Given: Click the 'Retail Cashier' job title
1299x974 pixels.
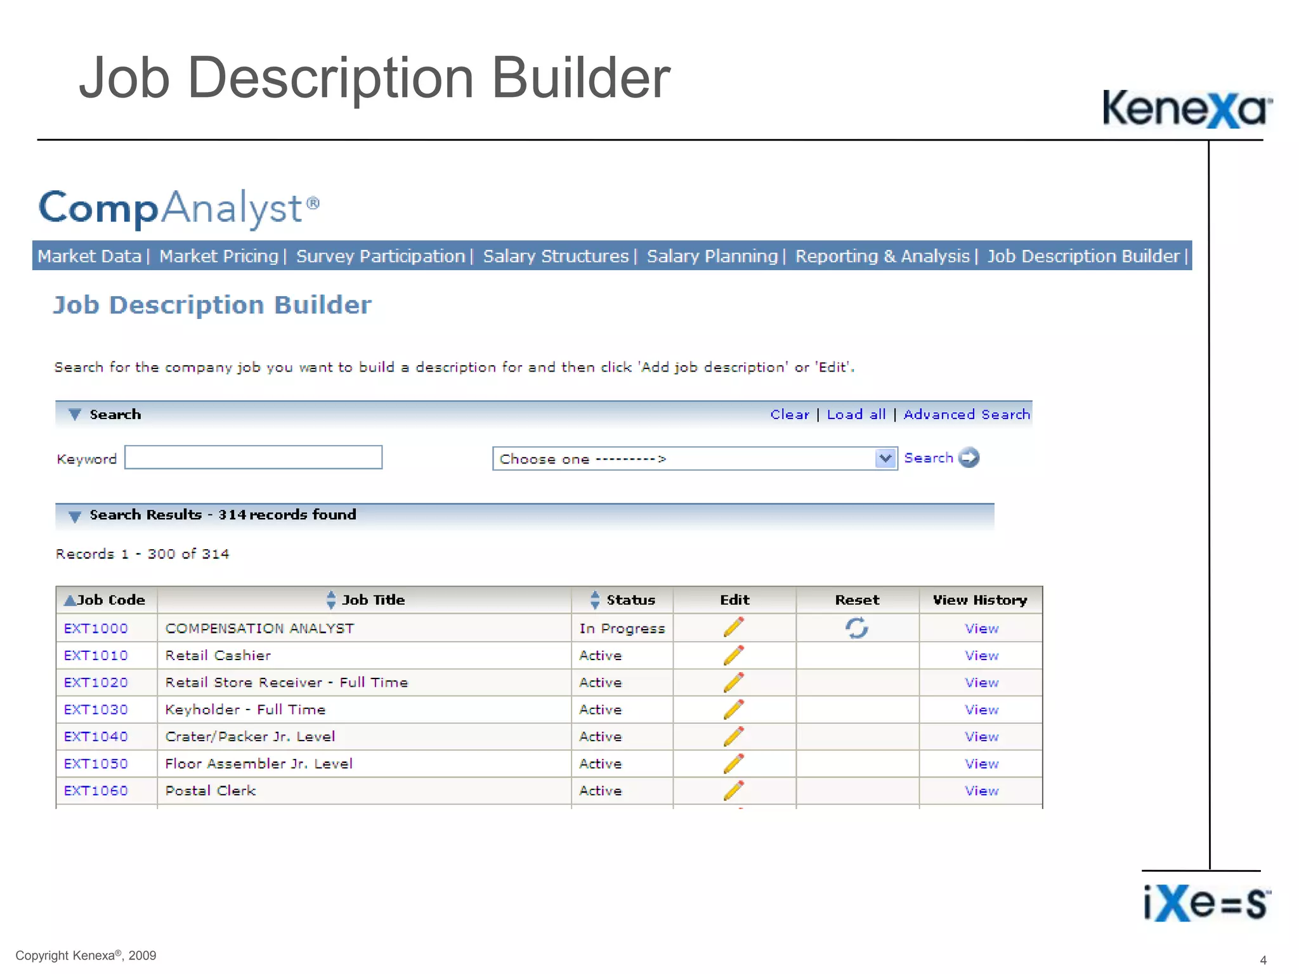Looking at the screenshot, I should [x=218, y=656].
